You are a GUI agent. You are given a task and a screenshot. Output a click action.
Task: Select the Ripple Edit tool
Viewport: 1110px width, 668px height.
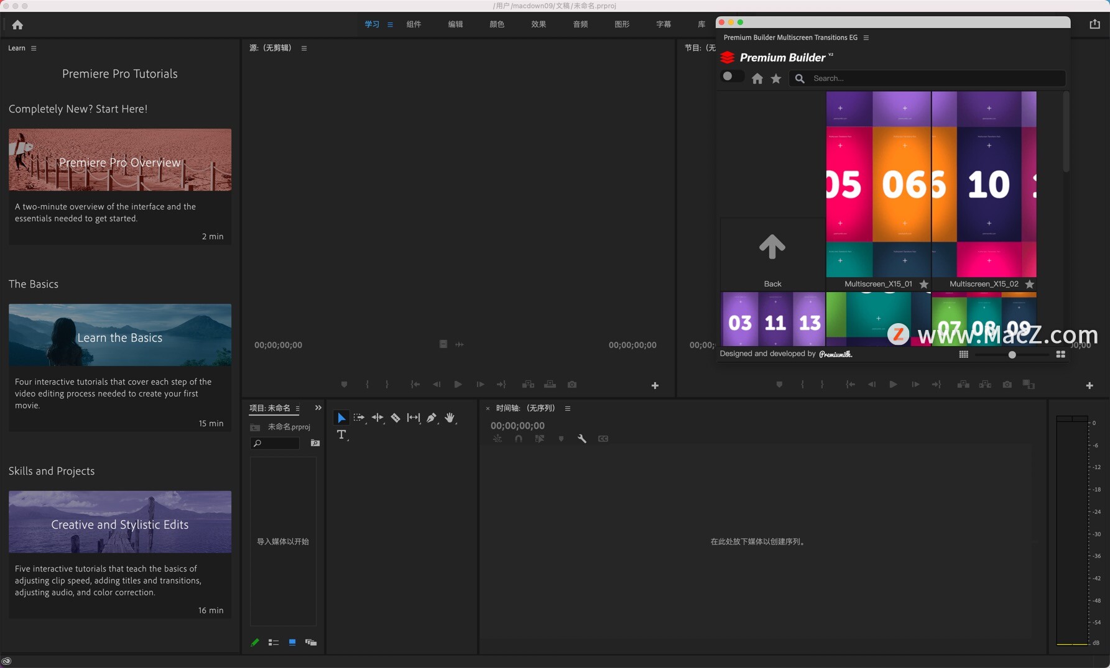click(x=377, y=418)
